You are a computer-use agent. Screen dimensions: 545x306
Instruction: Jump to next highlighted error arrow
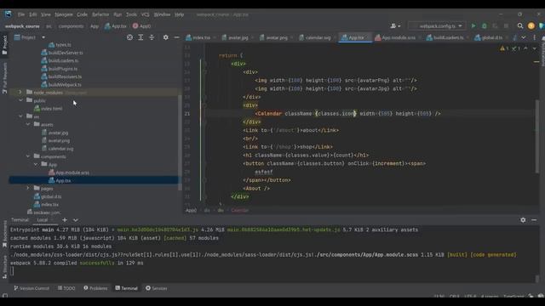pyautogui.click(x=534, y=48)
